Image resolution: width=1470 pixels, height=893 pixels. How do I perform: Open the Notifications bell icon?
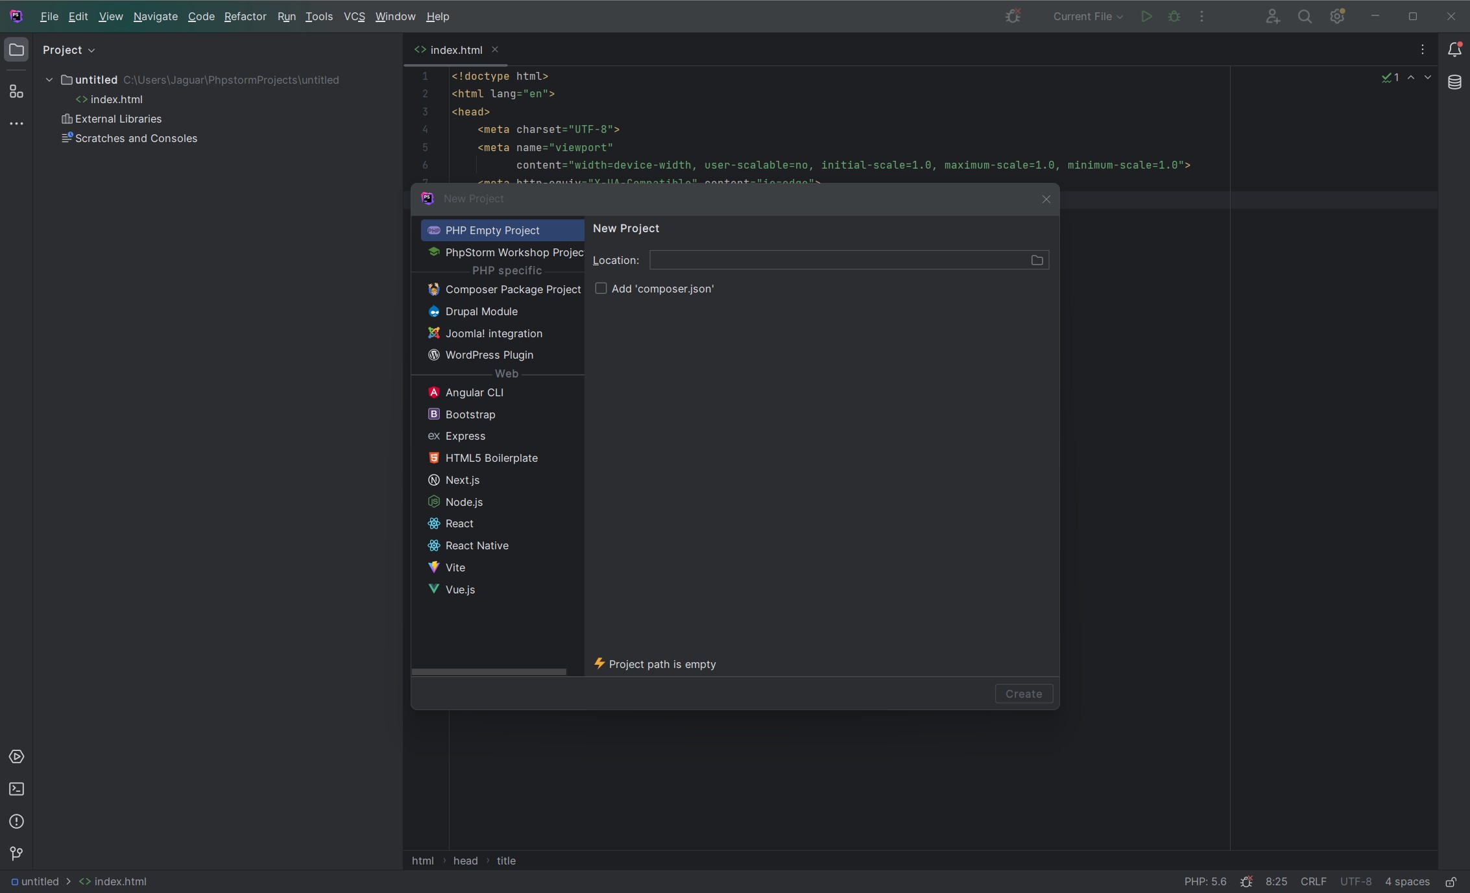pos(1454,50)
